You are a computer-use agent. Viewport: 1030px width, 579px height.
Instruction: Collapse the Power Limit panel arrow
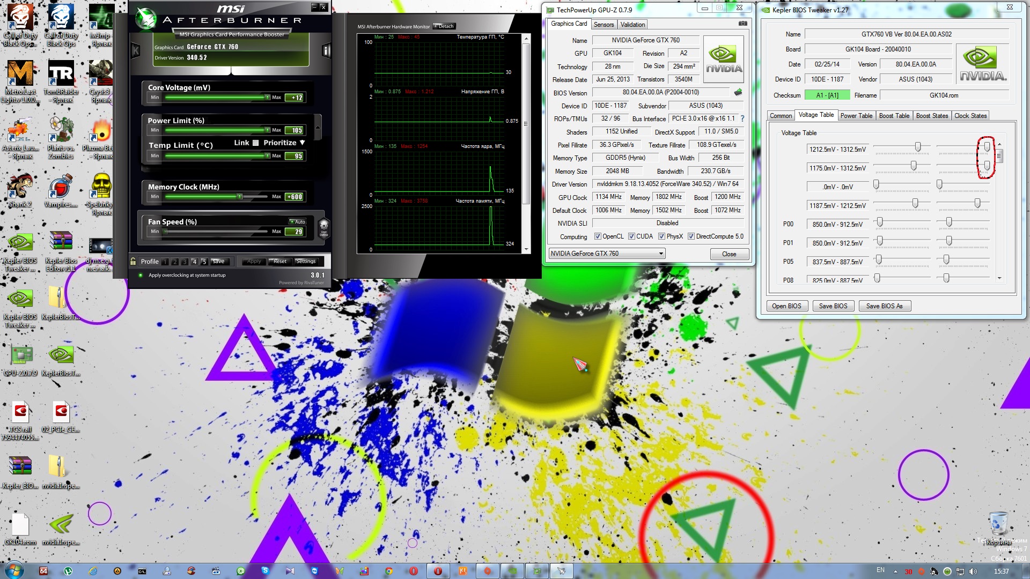click(318, 127)
